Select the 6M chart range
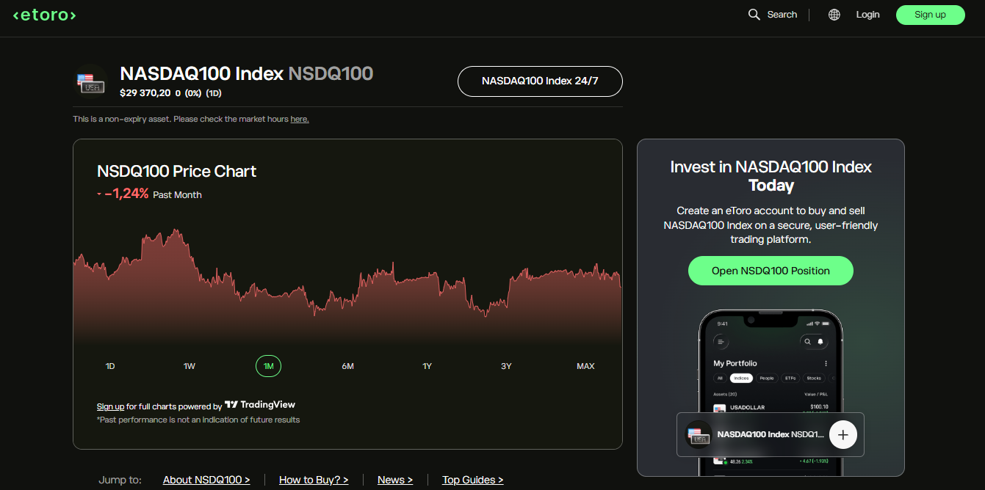The width and height of the screenshot is (985, 490). coord(347,366)
